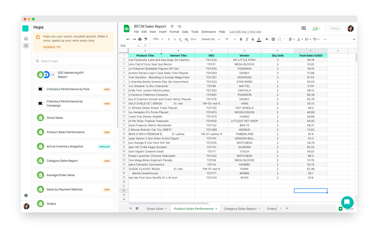The height and width of the screenshot is (228, 378).
Task: Go to the home icon in left sidebar
Action: click(x=26, y=38)
